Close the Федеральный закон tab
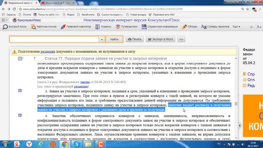 [37, 3]
